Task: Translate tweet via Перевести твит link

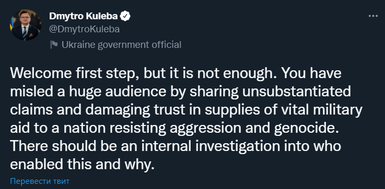Action: click(x=40, y=181)
